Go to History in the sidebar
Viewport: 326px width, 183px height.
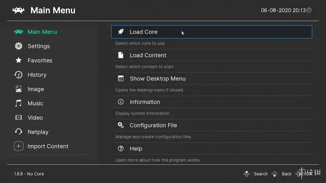pyautogui.click(x=37, y=75)
